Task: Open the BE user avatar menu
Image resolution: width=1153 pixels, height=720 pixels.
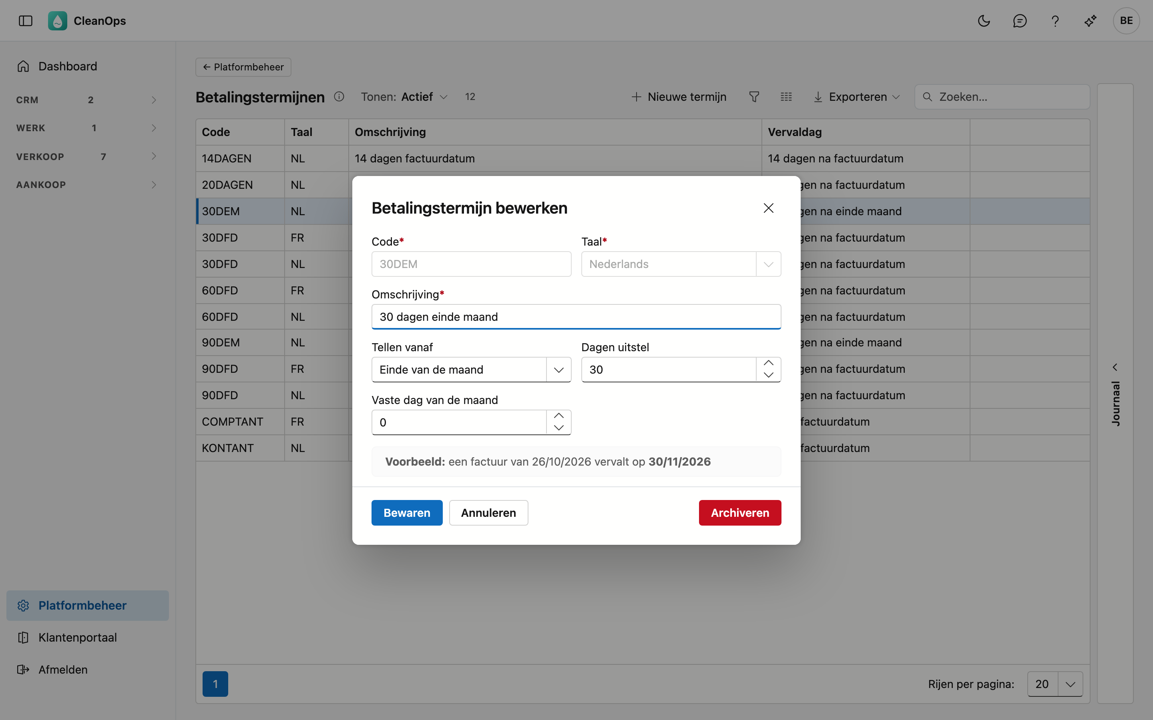Action: coord(1126,20)
